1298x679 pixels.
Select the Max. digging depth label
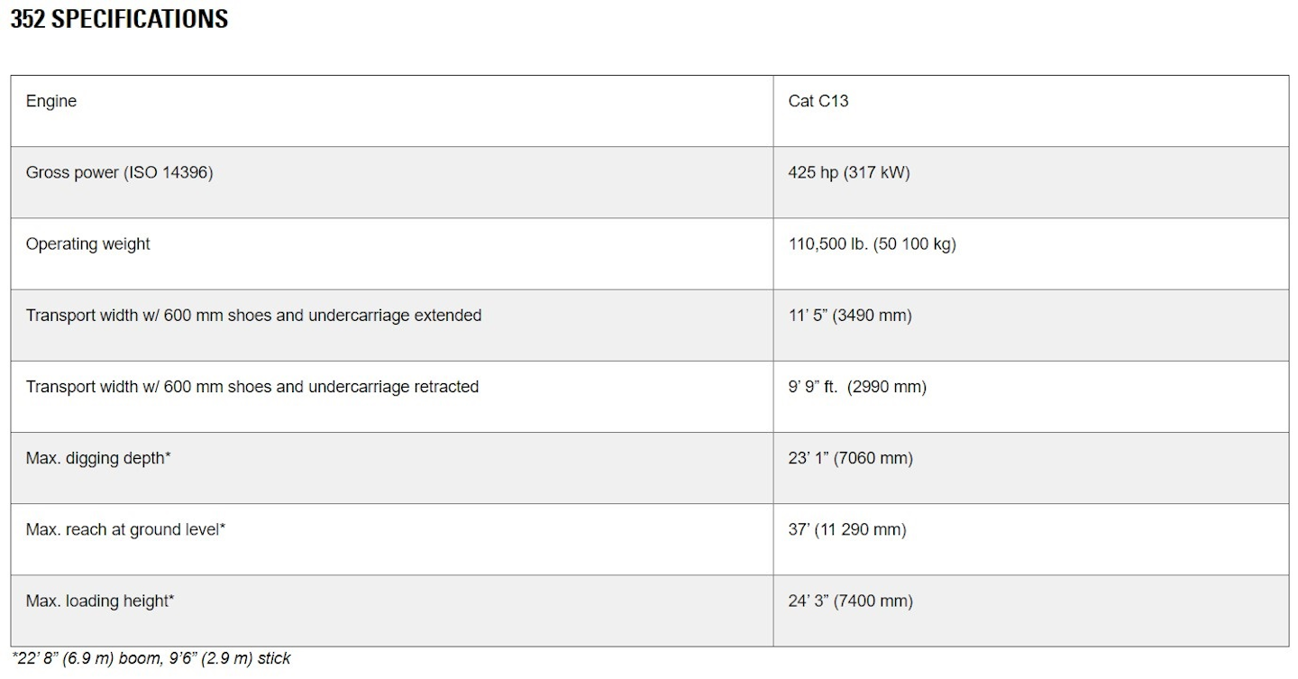click(98, 458)
